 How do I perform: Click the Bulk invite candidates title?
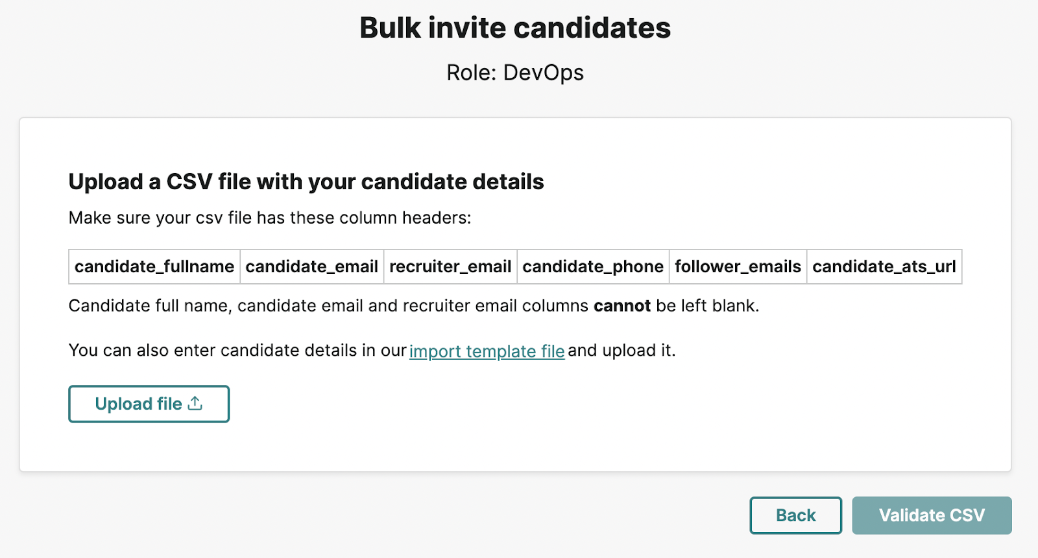(515, 28)
